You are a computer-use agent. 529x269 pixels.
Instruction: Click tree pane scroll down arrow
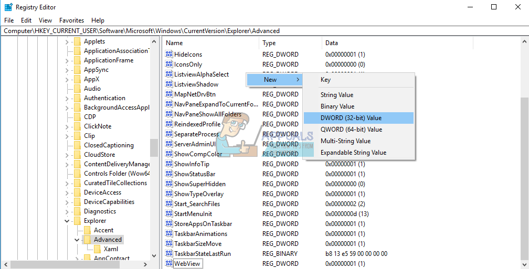[x=154, y=256]
